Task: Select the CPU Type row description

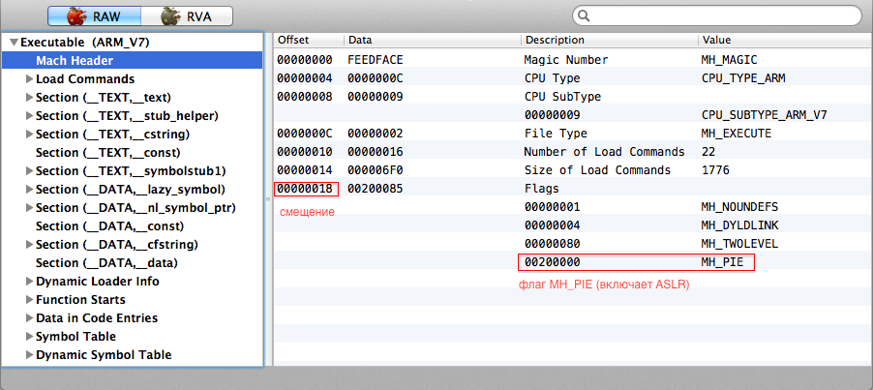Action: click(553, 77)
